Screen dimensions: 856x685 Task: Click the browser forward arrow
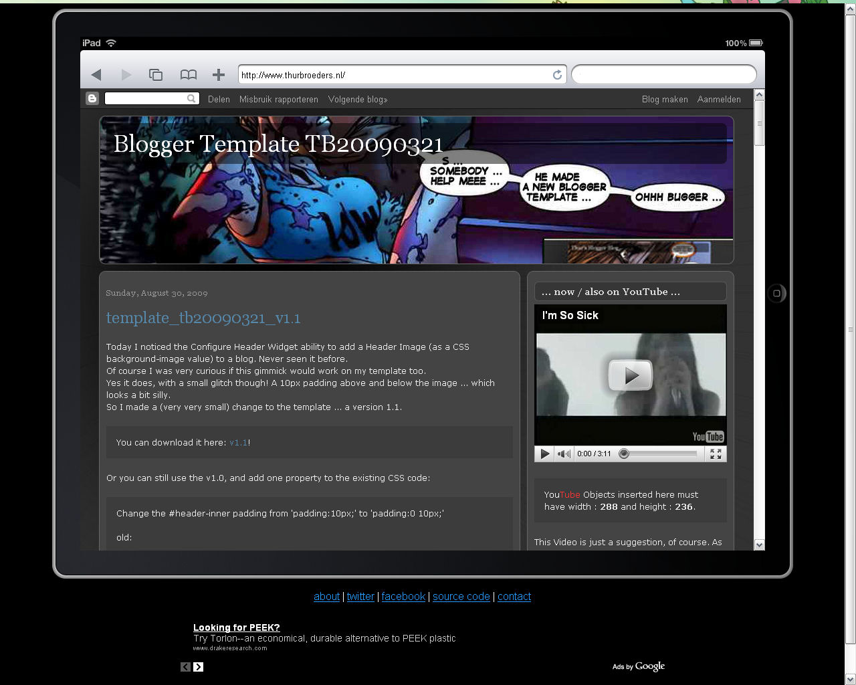126,75
